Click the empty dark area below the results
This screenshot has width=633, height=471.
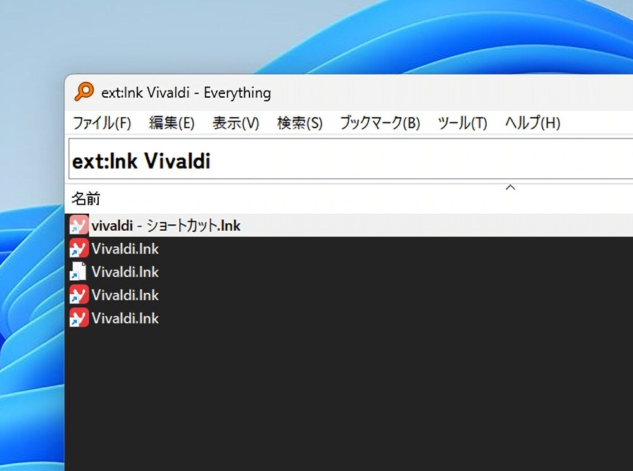point(348,399)
